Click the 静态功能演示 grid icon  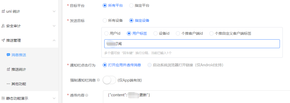3,98
